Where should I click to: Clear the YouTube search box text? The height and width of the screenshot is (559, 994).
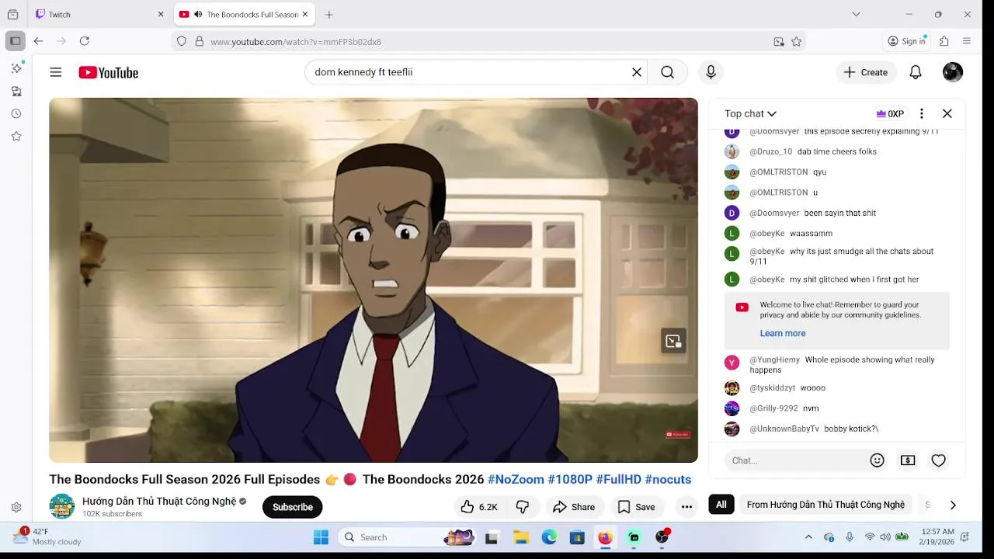coord(637,72)
